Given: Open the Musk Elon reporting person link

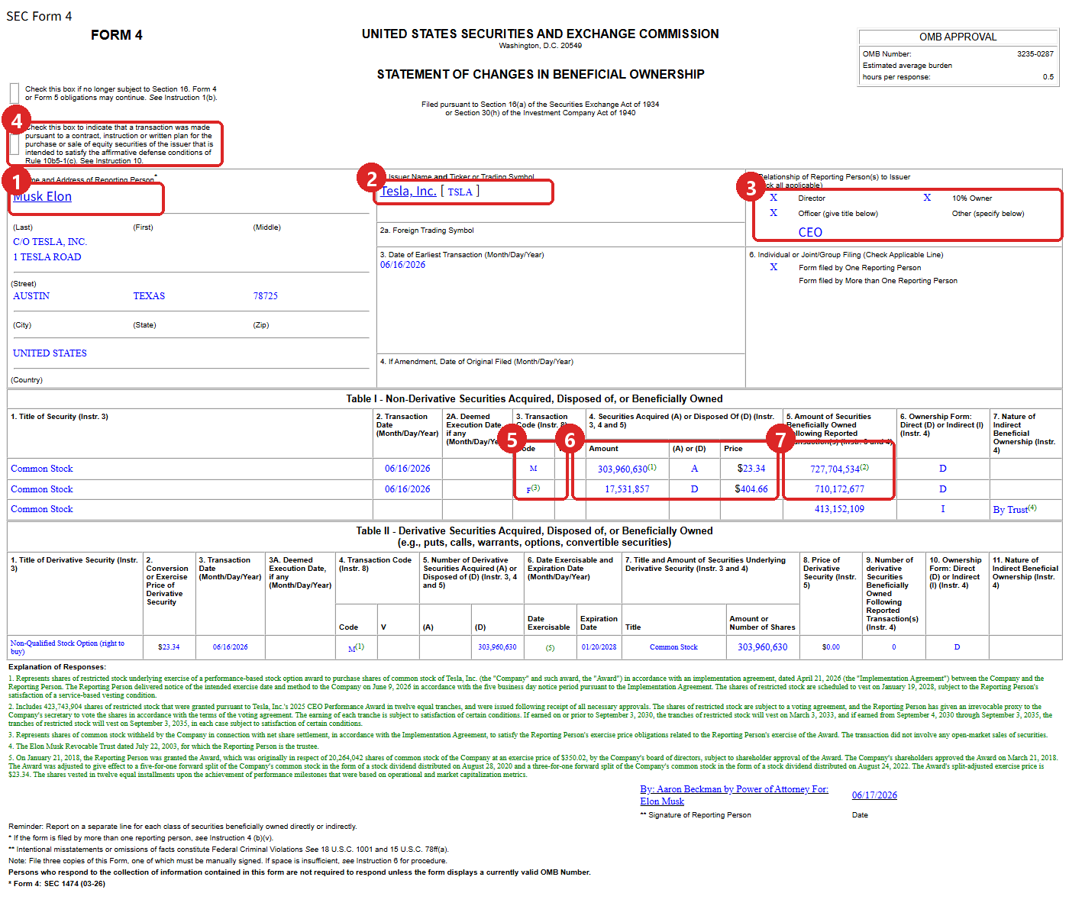Looking at the screenshot, I should pyautogui.click(x=43, y=196).
